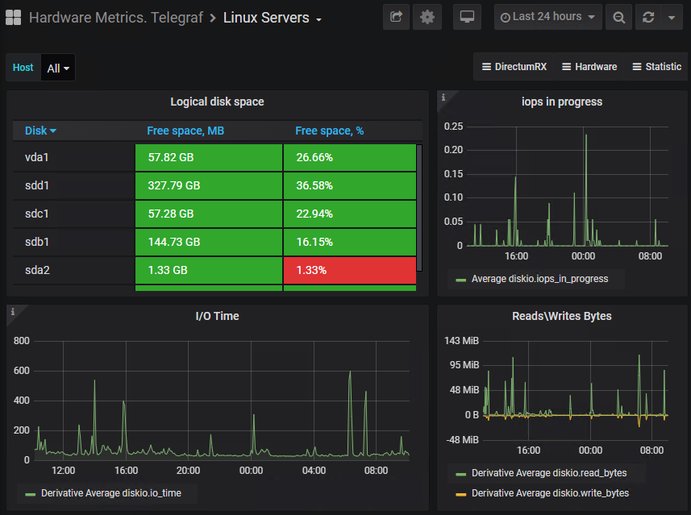The width and height of the screenshot is (691, 515).
Task: Click the 16.15% free space cell
Action: [350, 242]
